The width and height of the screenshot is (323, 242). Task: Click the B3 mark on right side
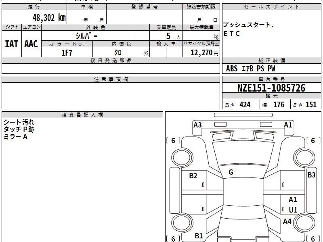(311, 175)
